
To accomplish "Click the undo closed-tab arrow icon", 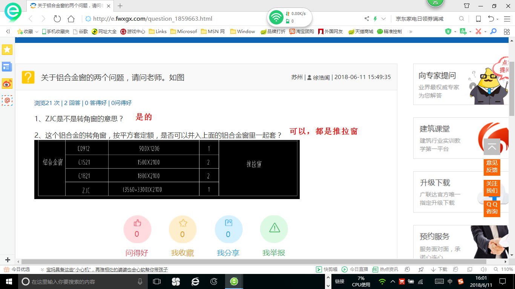I will tap(491, 19).
